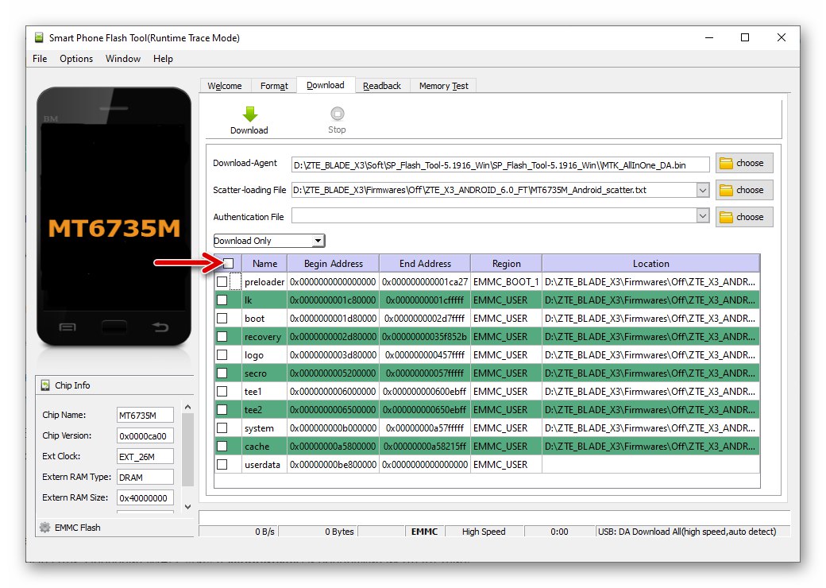Click the Download-Agent choose folder button
Screen dimensions: 826x588
pyautogui.click(x=743, y=163)
